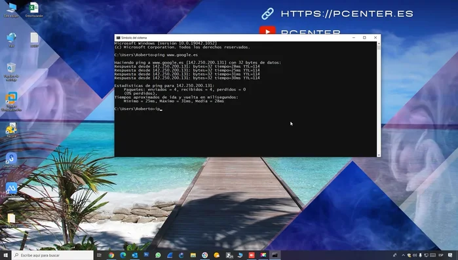Viewport: 458px width, 260px height.
Task: Open the yellow weather-style taskbar app
Action: coord(216,255)
